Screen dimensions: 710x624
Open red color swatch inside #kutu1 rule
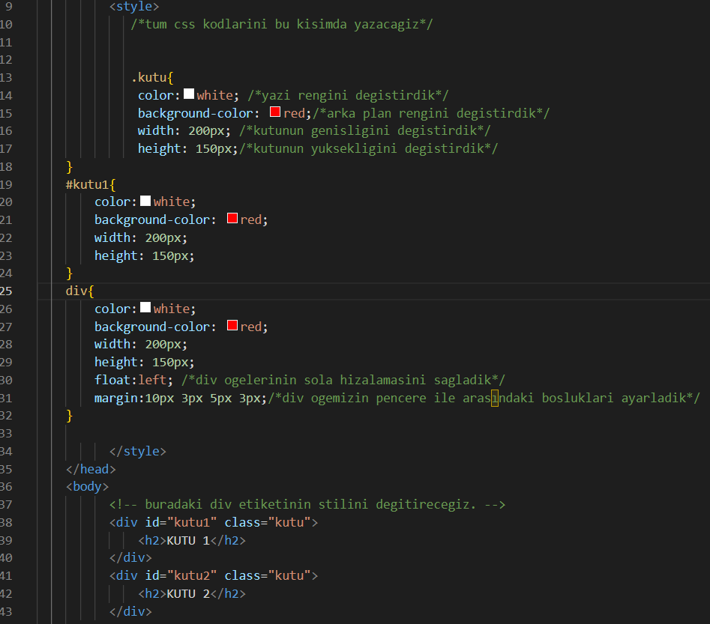[232, 219]
